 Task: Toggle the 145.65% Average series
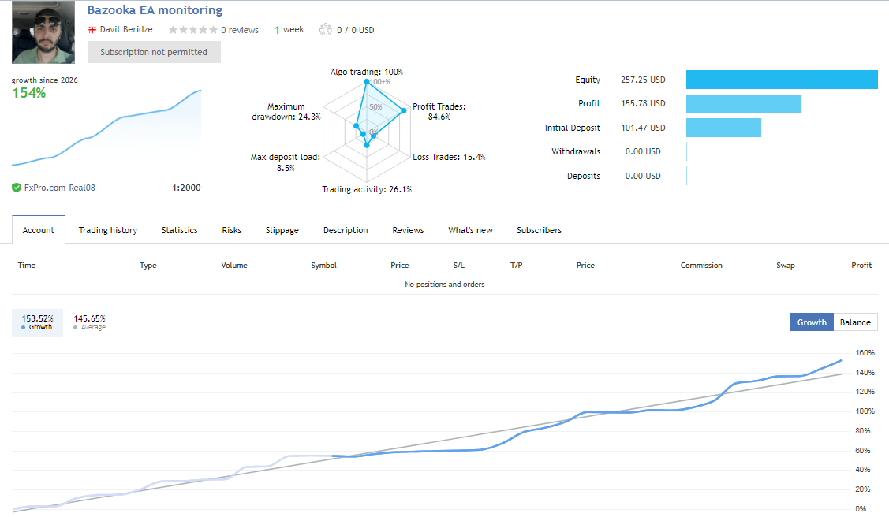89,322
